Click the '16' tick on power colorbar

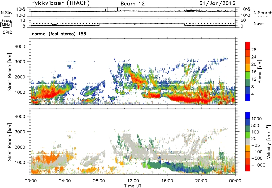tap(254, 72)
